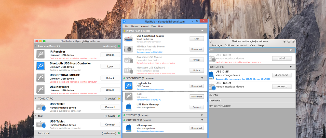
Task: Click the Bluetooth USB Host Controller icon
Action: pos(40,66)
